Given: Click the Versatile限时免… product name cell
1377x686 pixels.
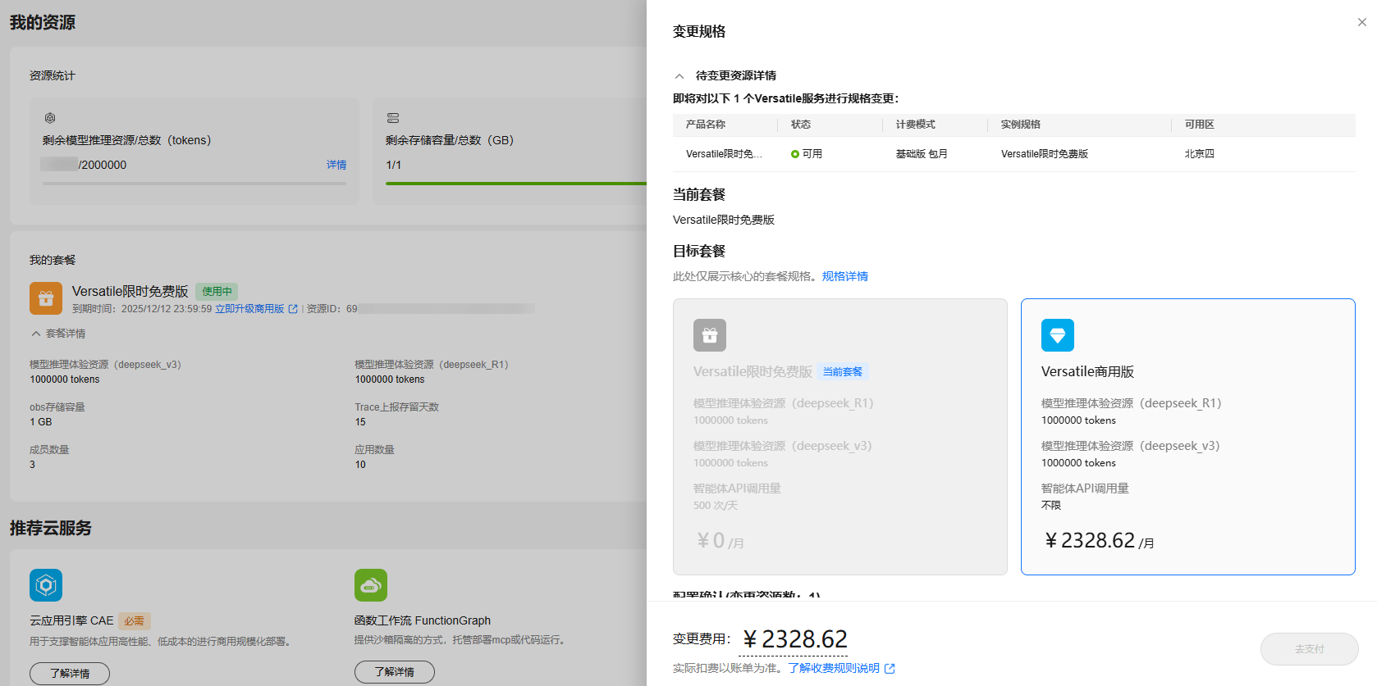Looking at the screenshot, I should click(724, 154).
